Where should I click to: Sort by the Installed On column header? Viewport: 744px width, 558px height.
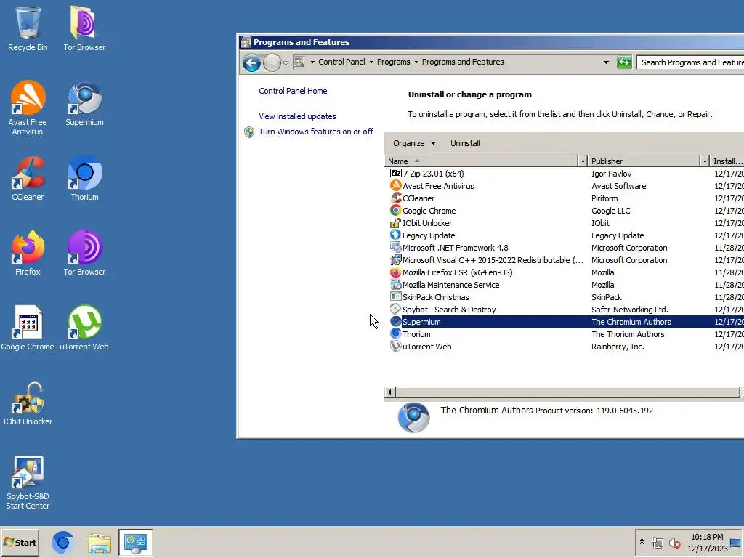click(x=727, y=161)
